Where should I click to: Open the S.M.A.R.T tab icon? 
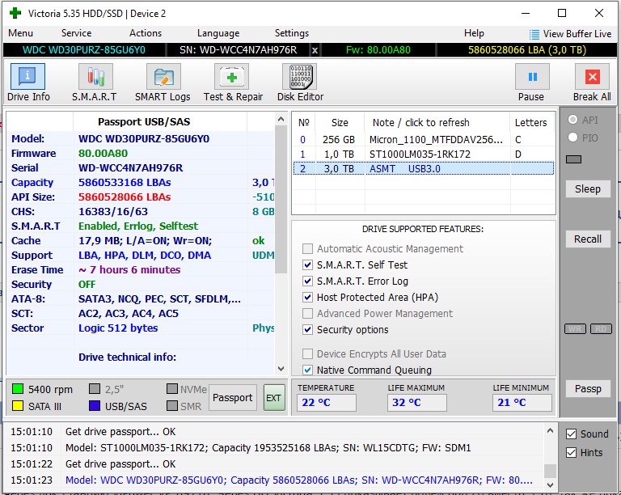point(95,76)
